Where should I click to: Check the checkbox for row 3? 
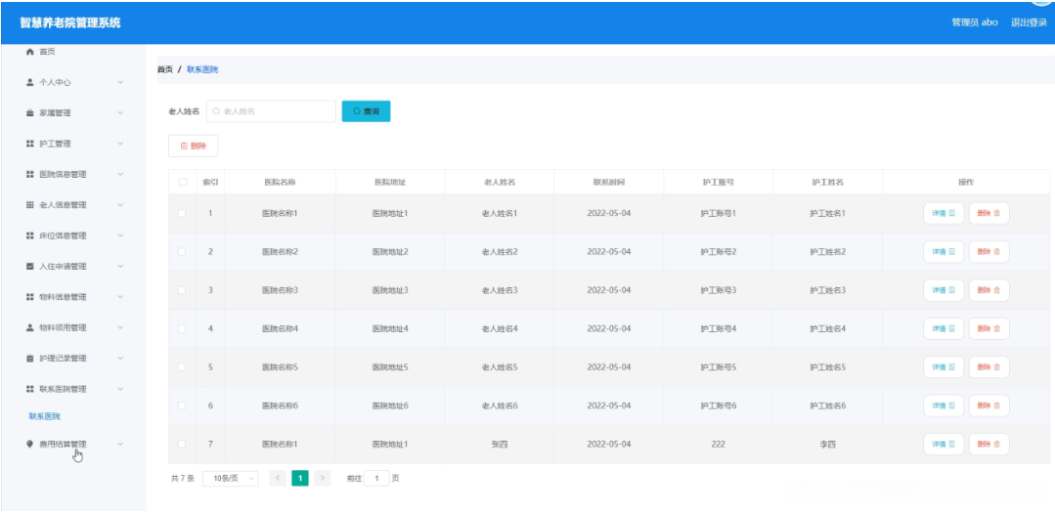coord(182,290)
